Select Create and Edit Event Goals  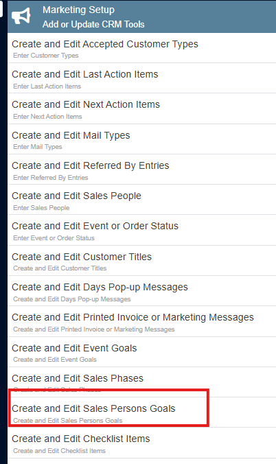[x=141, y=352]
